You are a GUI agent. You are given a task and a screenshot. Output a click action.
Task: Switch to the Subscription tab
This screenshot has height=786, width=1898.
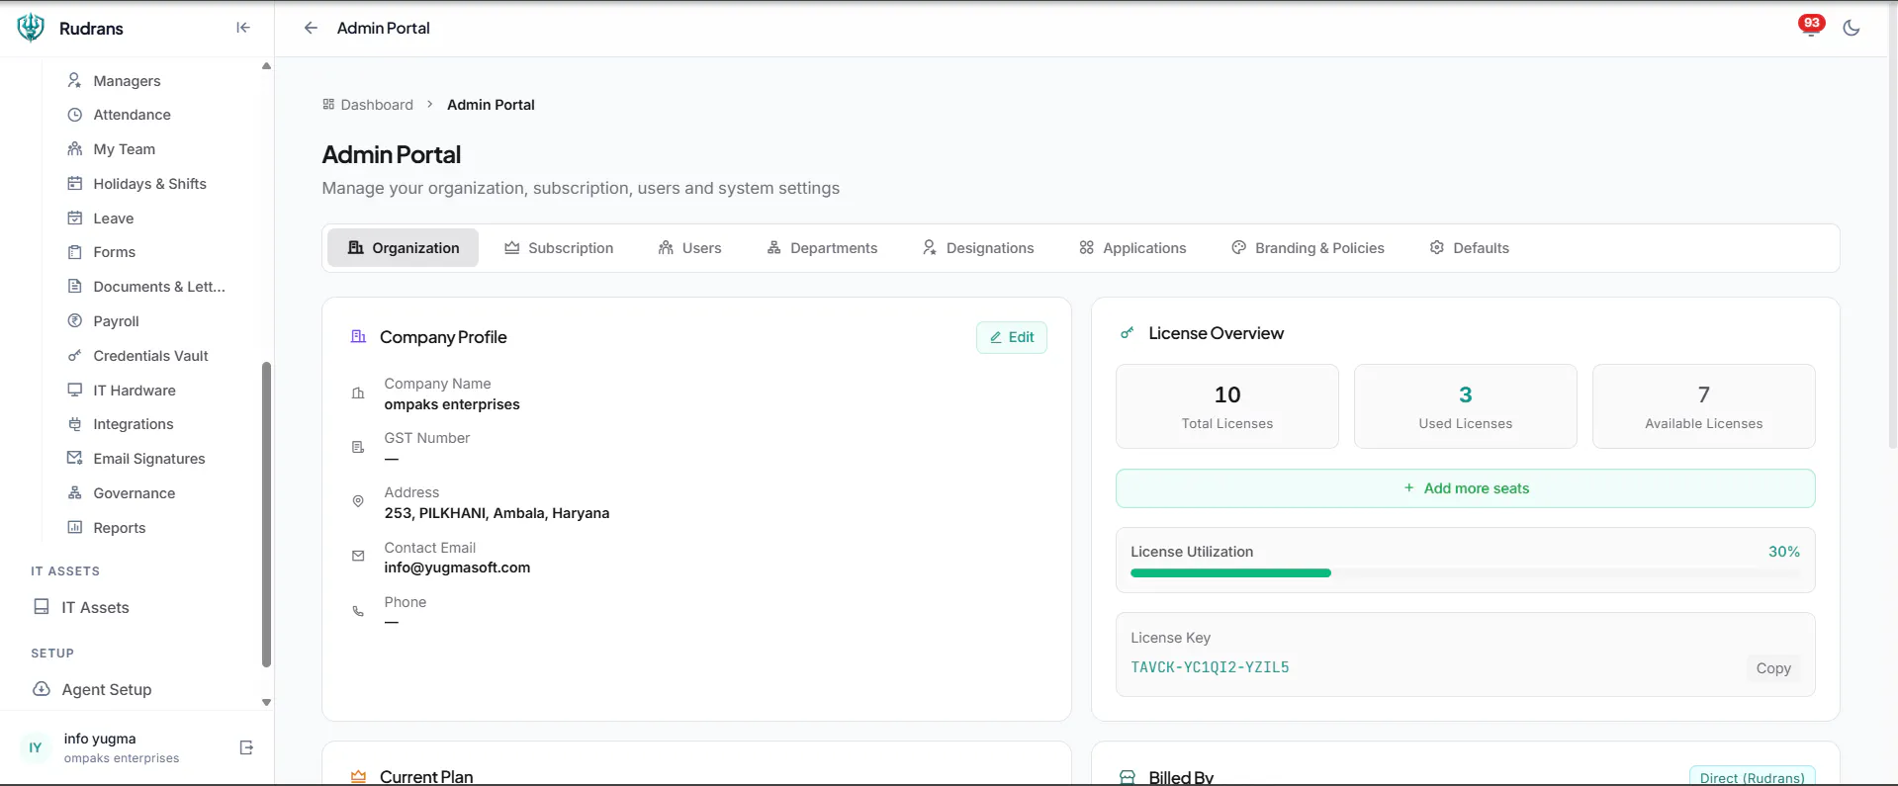point(559,248)
